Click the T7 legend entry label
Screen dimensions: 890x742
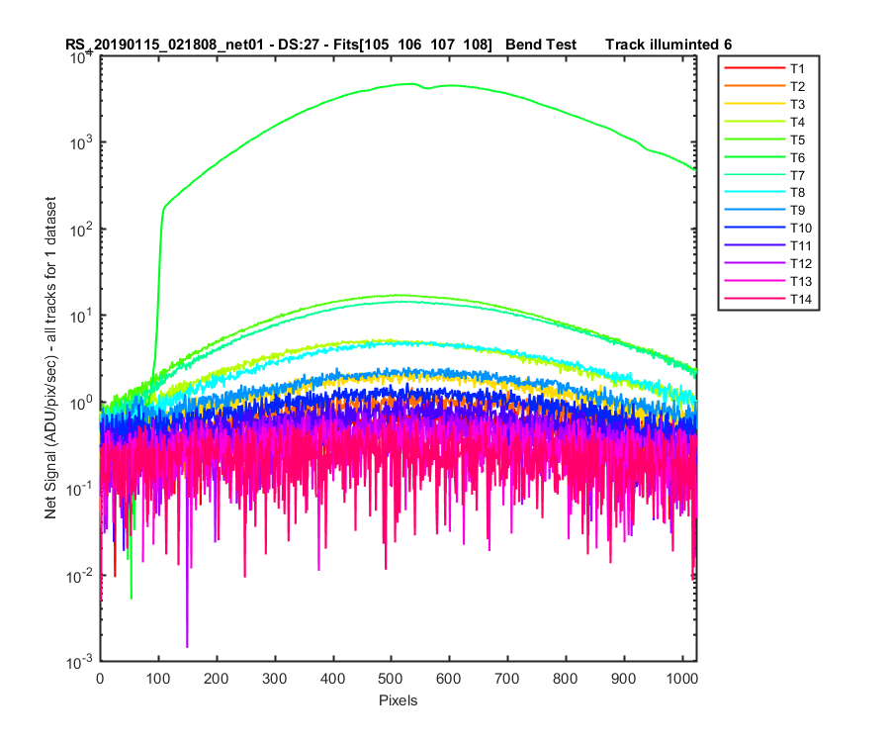(x=797, y=175)
